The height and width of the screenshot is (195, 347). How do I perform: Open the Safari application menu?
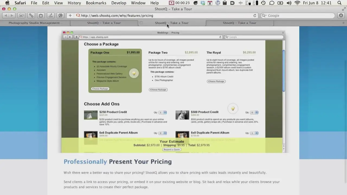click(x=20, y=3)
